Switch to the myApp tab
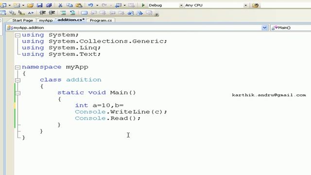This screenshot has height=175, width=311. pyautogui.click(x=46, y=20)
